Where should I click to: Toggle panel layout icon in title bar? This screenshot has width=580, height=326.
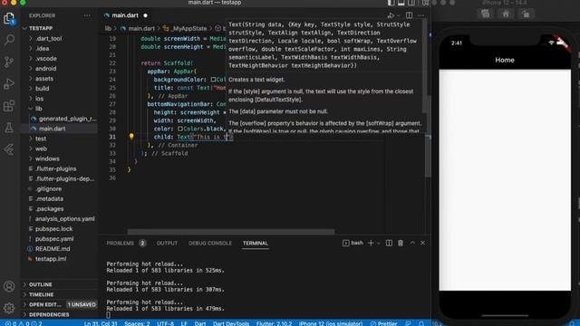pos(401,3)
